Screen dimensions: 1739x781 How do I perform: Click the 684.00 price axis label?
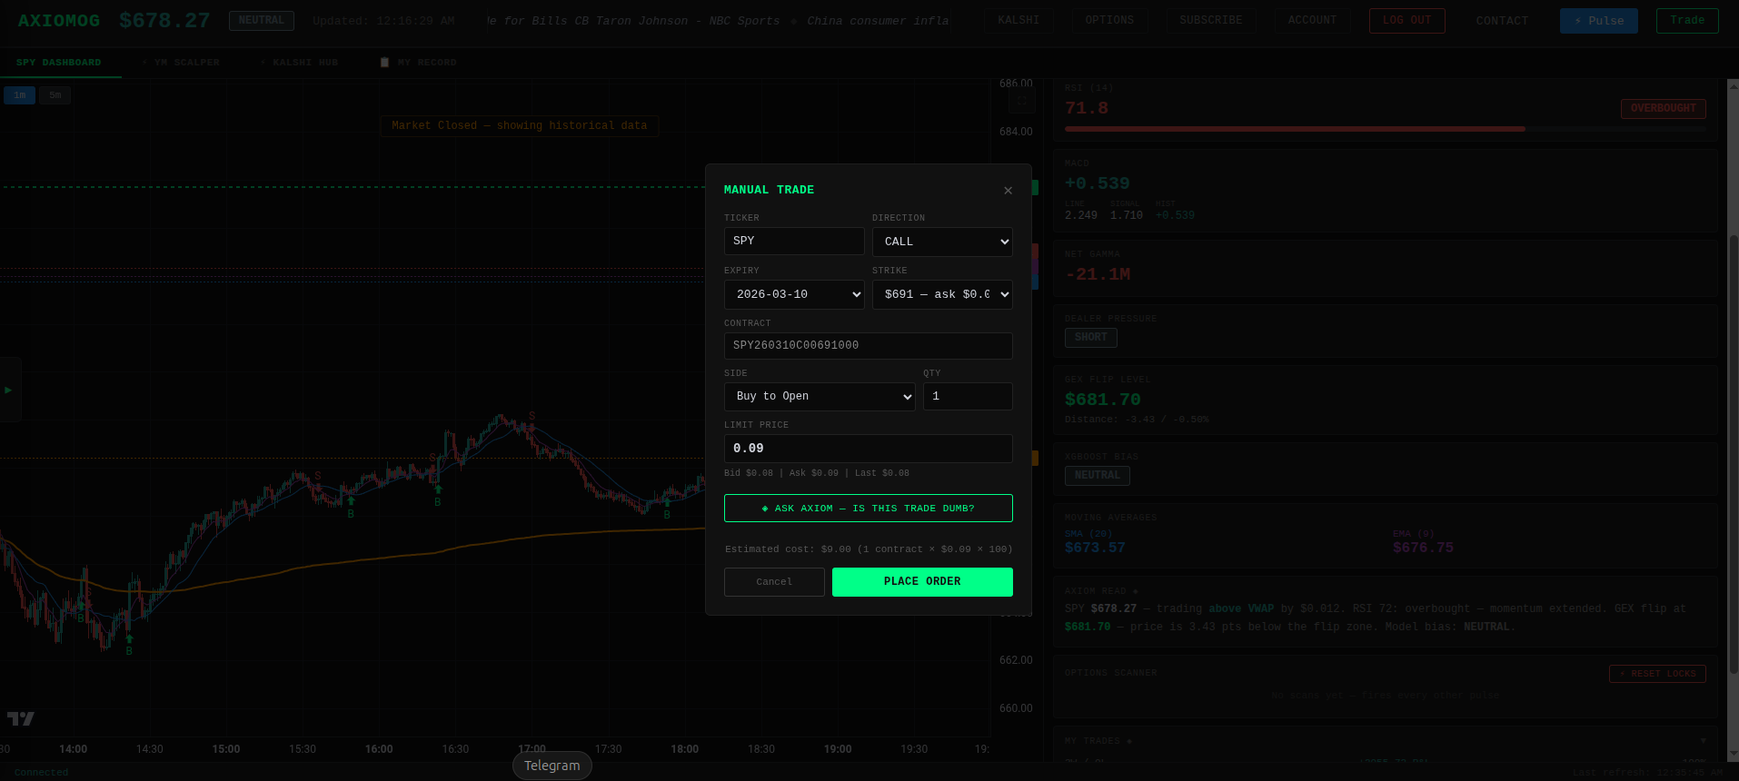(1016, 132)
